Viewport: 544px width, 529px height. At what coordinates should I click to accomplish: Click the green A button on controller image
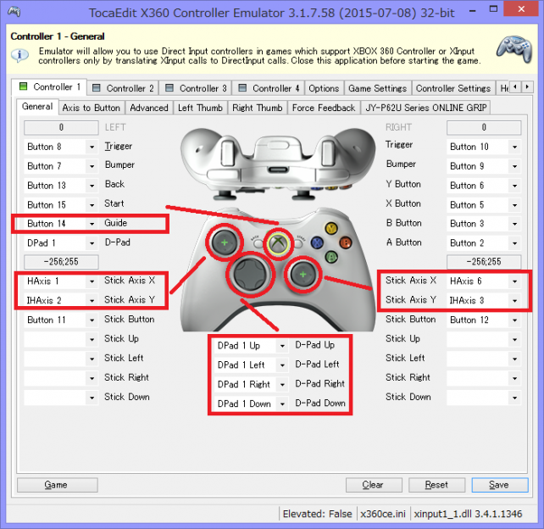click(331, 257)
